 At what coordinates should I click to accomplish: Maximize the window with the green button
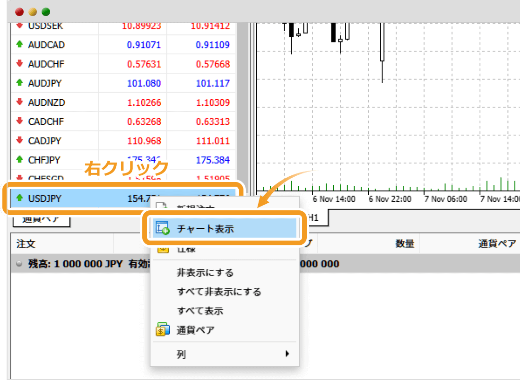(x=46, y=12)
